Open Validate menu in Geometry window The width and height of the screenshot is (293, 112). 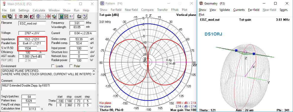click(x=225, y=10)
